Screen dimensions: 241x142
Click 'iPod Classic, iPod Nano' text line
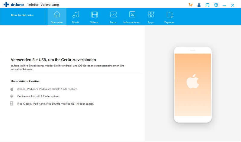pyautogui.click(x=56, y=104)
